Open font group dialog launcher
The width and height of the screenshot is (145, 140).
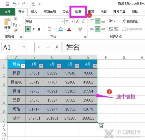[x=85, y=37]
